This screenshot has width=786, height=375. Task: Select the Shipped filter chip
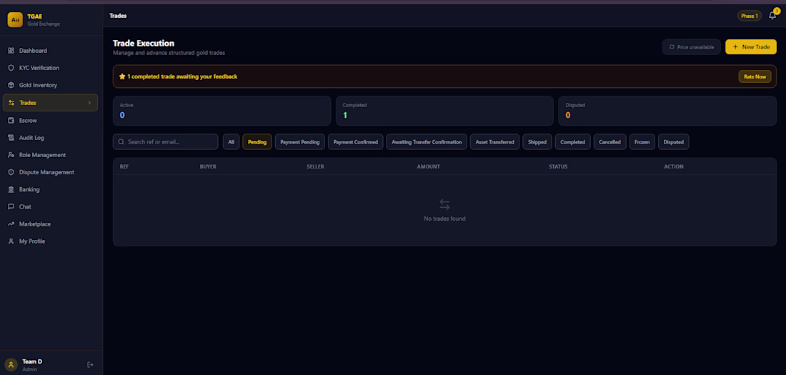tap(537, 142)
